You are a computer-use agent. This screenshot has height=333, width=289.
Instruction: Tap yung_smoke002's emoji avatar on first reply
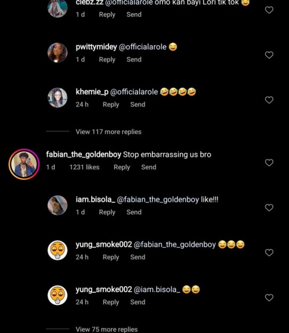click(57, 251)
